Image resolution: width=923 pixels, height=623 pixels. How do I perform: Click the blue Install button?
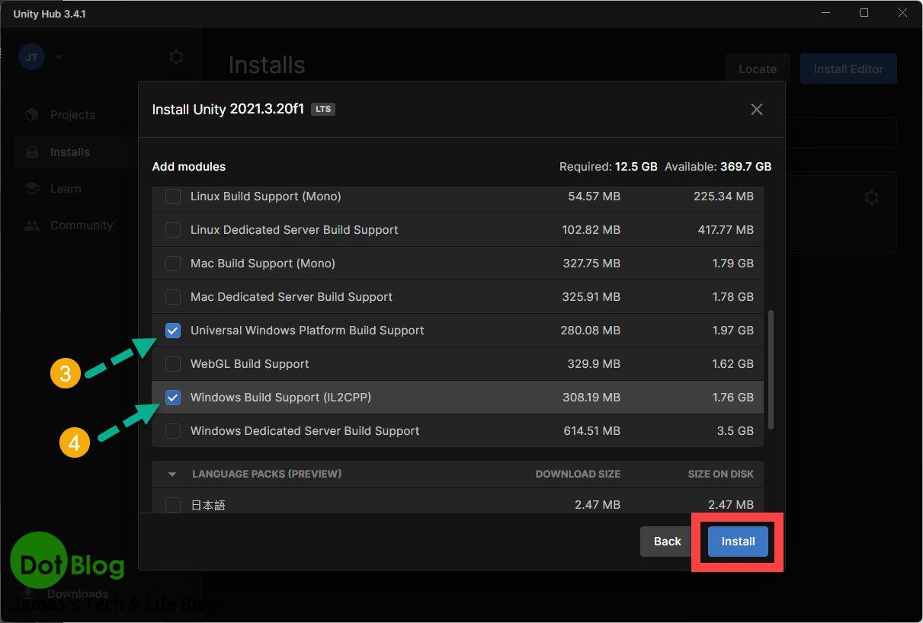click(x=738, y=542)
